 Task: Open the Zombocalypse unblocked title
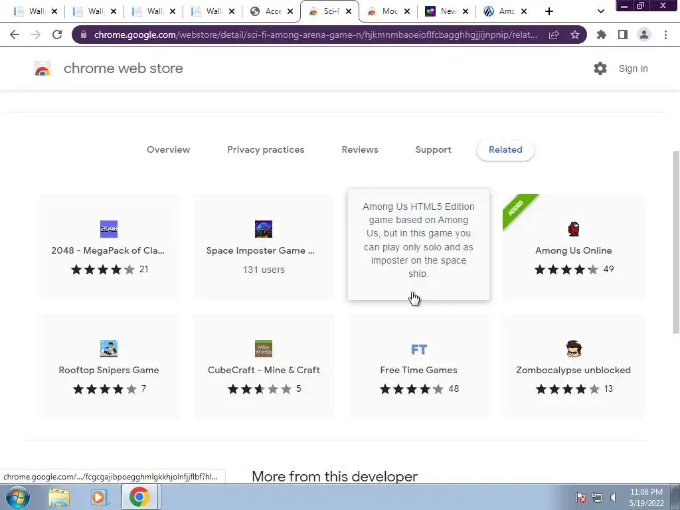(573, 370)
